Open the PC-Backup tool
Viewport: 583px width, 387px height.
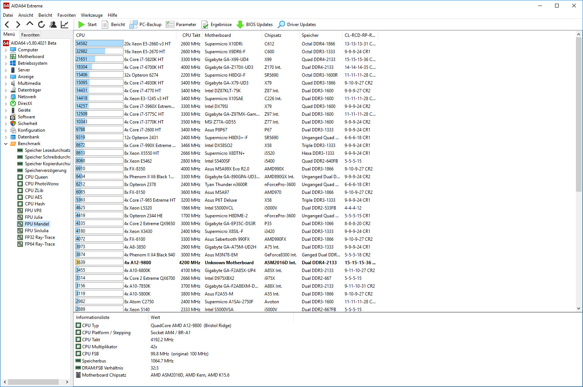click(145, 25)
